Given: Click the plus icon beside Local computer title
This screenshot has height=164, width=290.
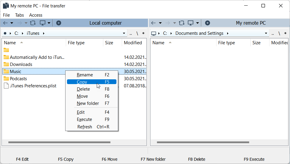Looking at the screenshot, I should point(59,23).
